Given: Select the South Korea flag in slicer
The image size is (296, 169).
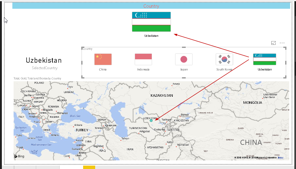Looking at the screenshot, I should [x=224, y=59].
